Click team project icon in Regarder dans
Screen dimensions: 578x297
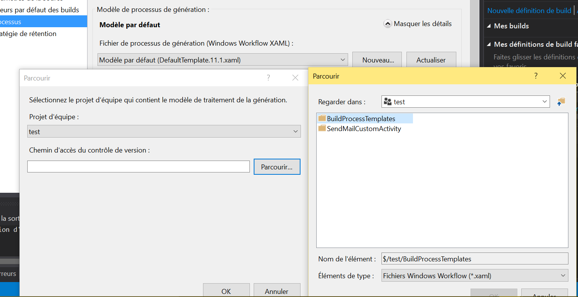point(387,102)
